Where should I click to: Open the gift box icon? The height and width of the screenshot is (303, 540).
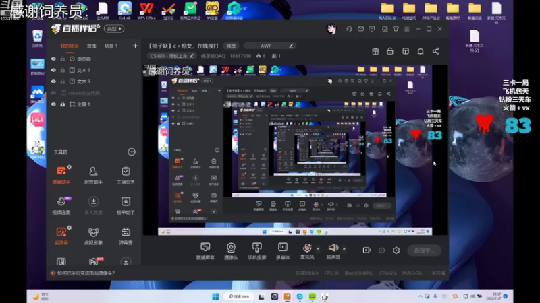(x=375, y=51)
